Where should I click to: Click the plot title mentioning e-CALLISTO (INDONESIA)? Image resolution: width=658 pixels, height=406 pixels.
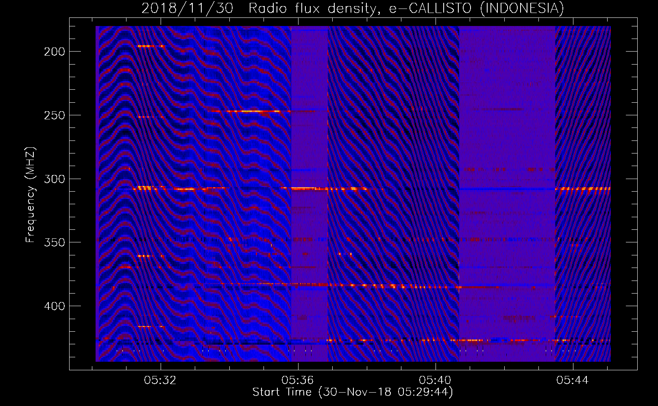click(353, 8)
